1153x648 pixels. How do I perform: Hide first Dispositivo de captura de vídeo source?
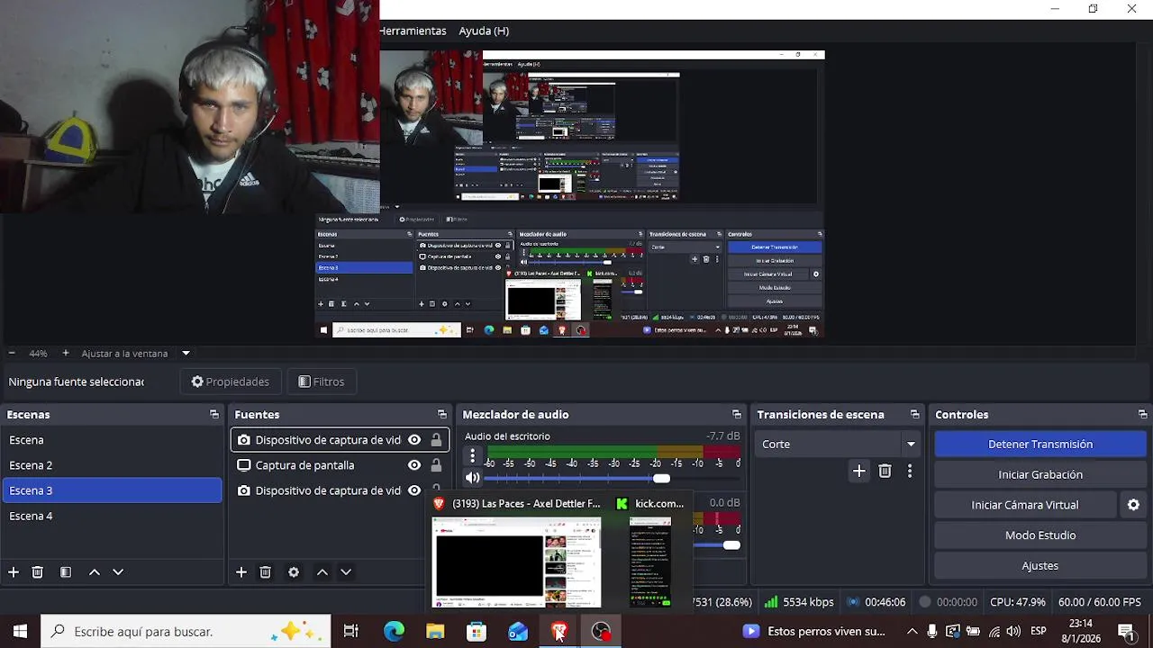pos(414,440)
